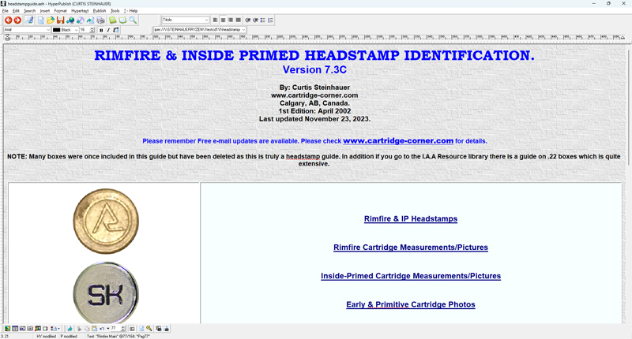The height and width of the screenshot is (339, 632).
Task: Open the file path address dropdown
Action: click(243, 30)
